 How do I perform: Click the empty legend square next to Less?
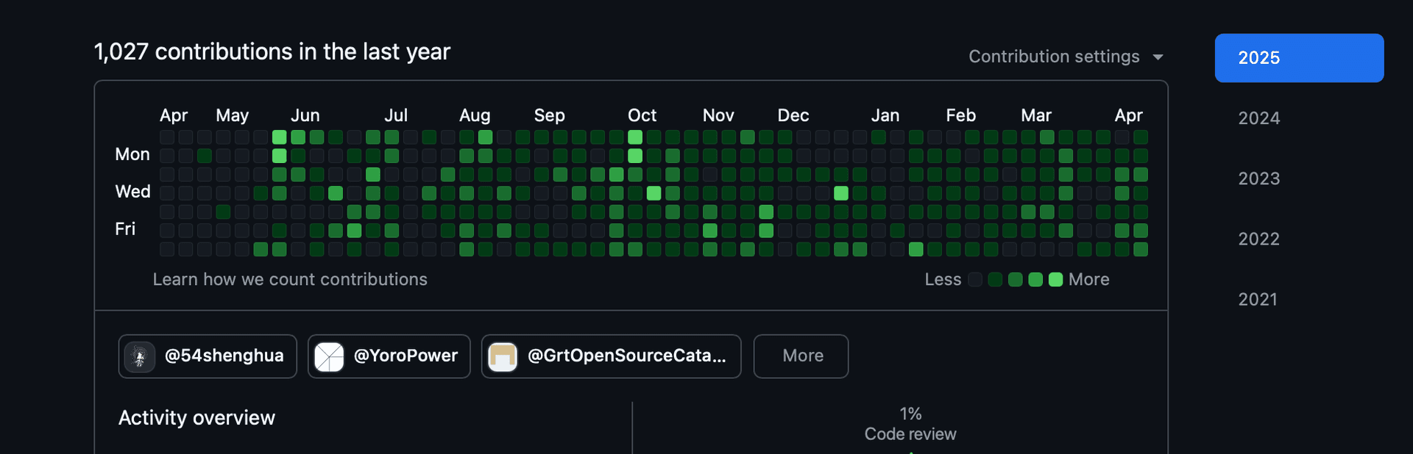(x=975, y=280)
